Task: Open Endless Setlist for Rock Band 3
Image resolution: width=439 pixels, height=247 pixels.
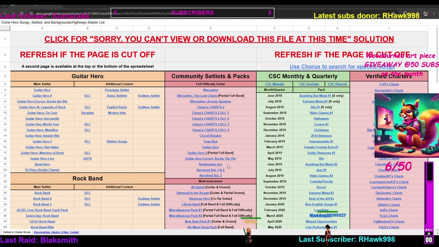Action: (149, 204)
